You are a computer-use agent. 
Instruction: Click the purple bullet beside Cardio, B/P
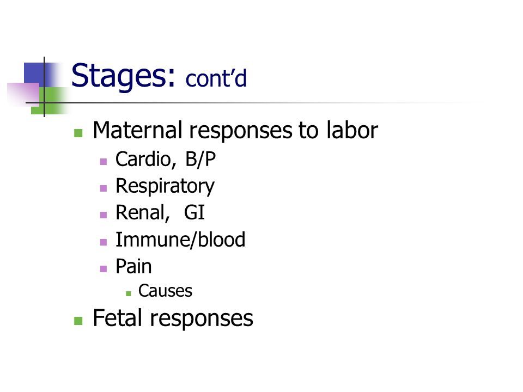[x=104, y=162]
